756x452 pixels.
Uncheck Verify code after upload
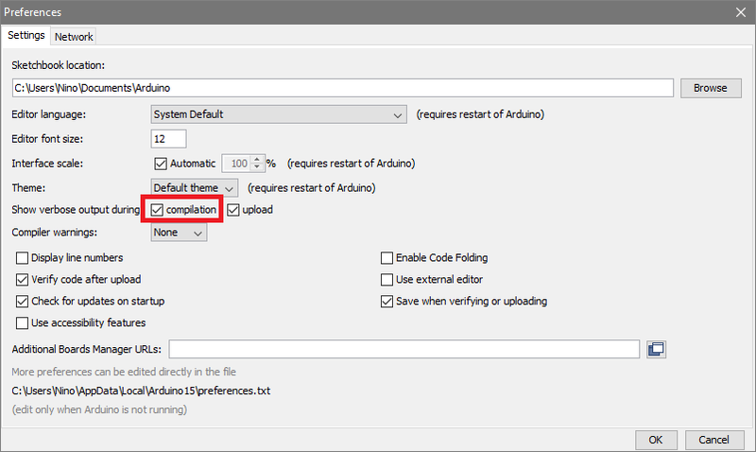23,280
